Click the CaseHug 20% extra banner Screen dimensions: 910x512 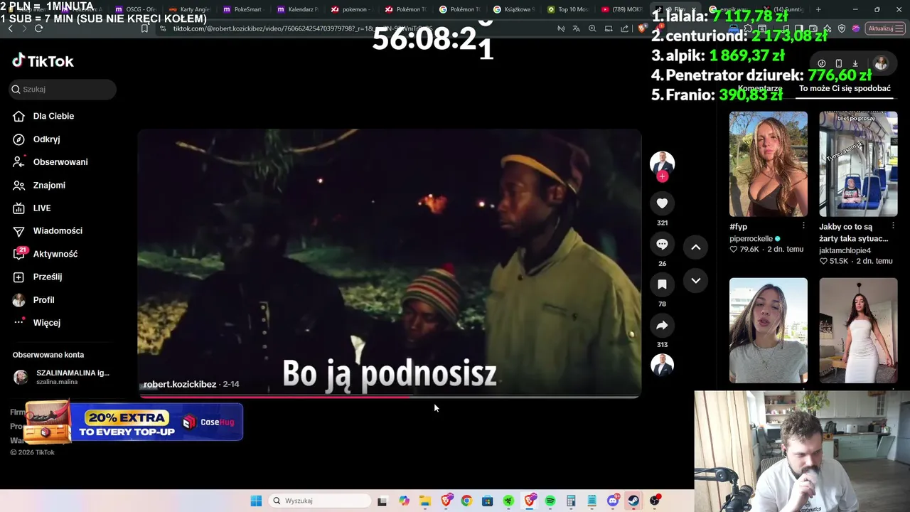pos(133,422)
